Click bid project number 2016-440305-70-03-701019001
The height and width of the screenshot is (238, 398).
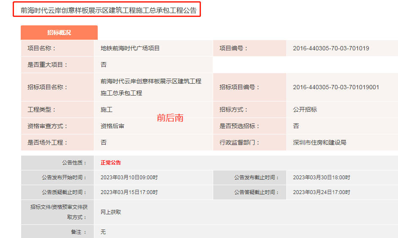point(336,87)
